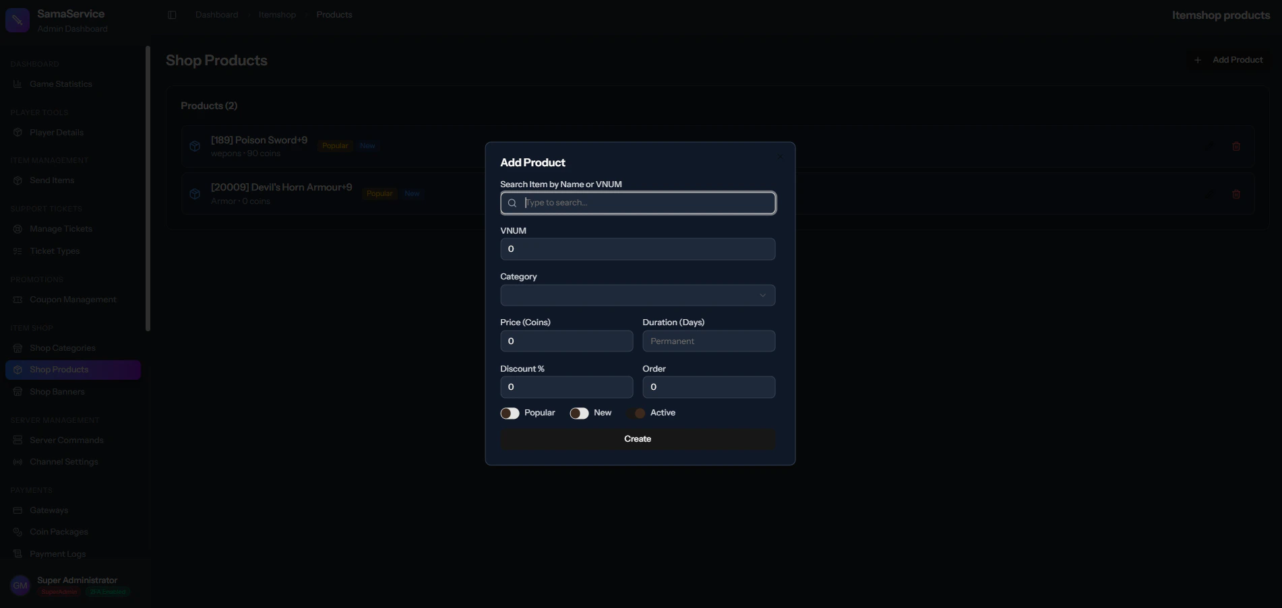Click the Game Statistics chart icon
Viewport: 1282px width, 608px height.
18,84
